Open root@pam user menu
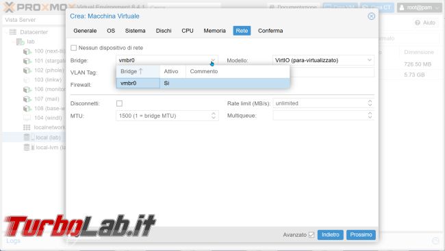 (419, 8)
